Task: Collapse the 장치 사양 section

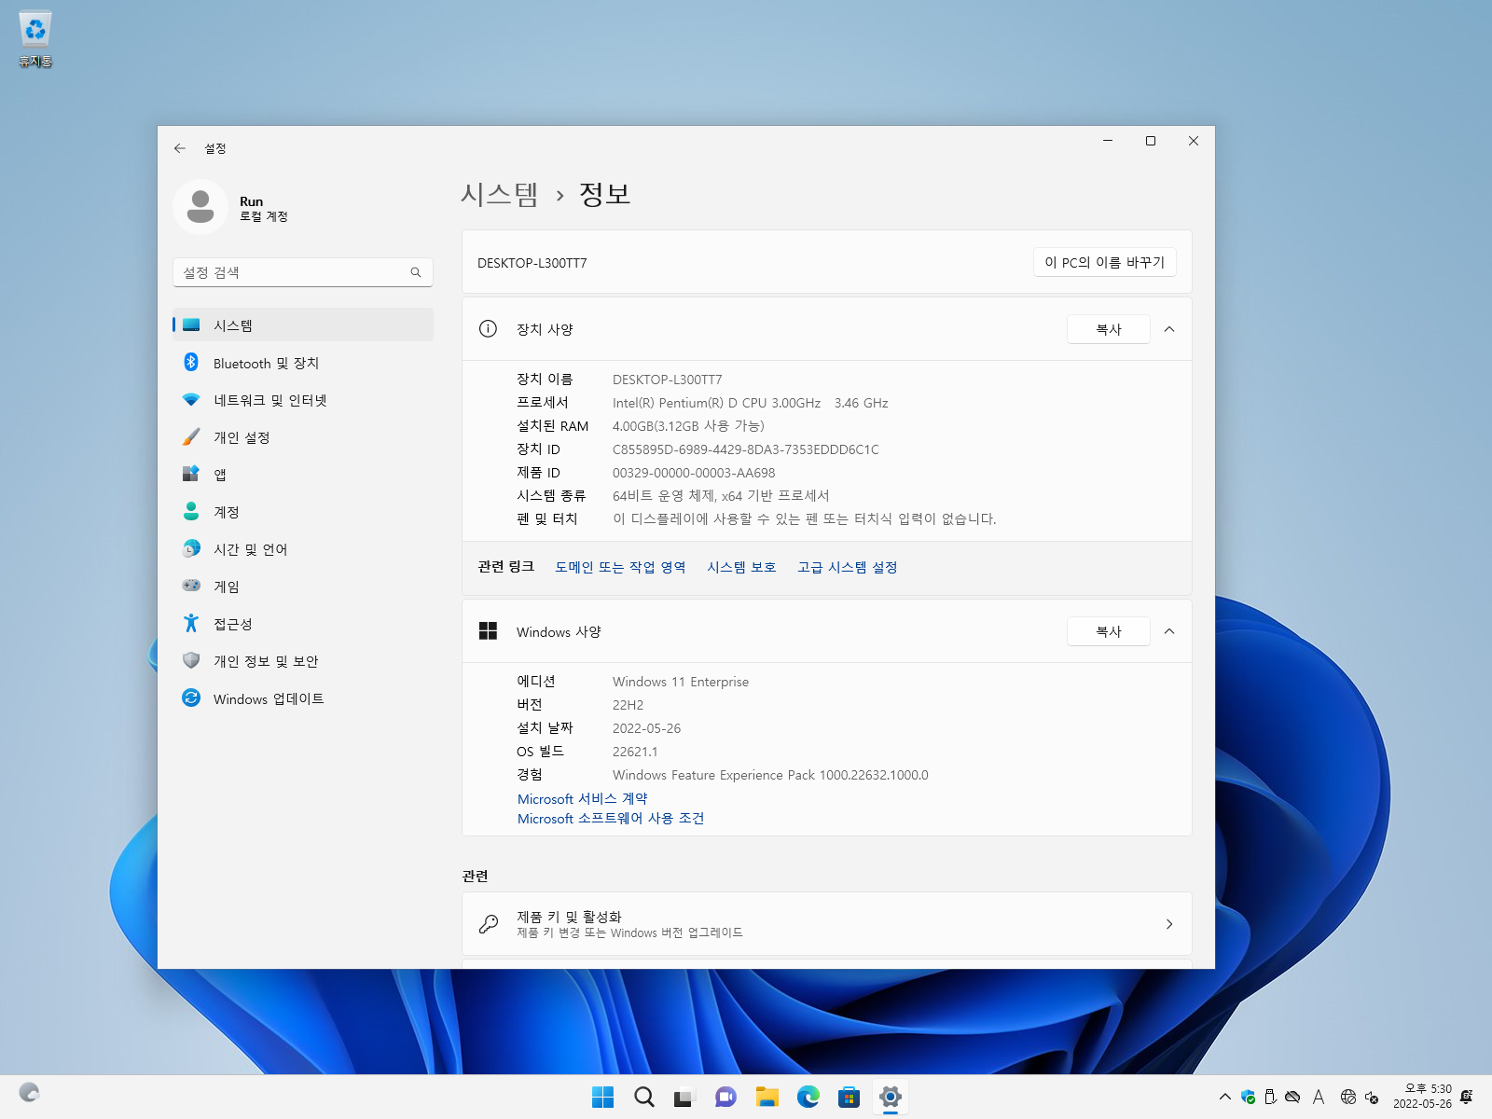Action: tap(1169, 329)
